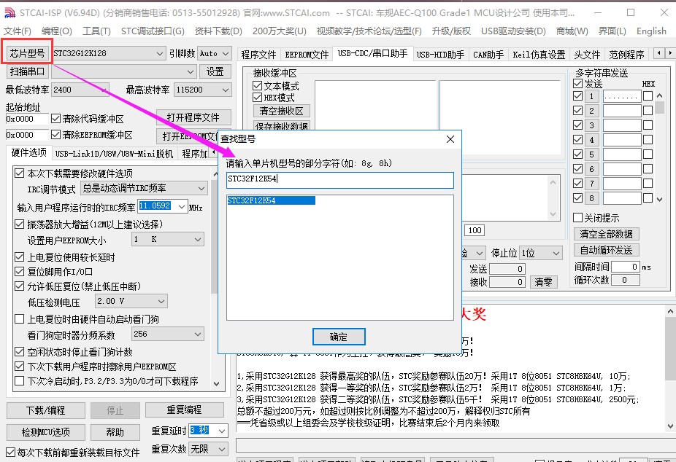The height and width of the screenshot is (462, 676).
Task: Toggle 文本模式 checkbox
Action: tap(258, 85)
